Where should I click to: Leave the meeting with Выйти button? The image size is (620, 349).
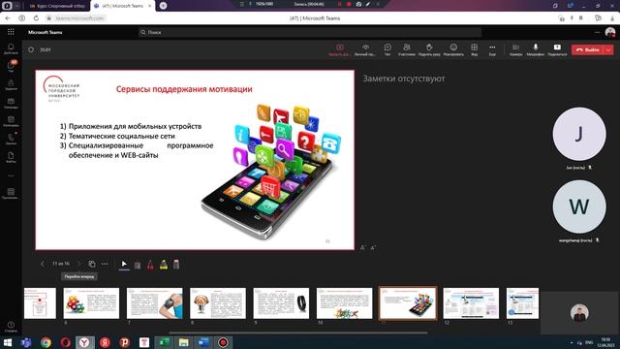tap(588, 49)
